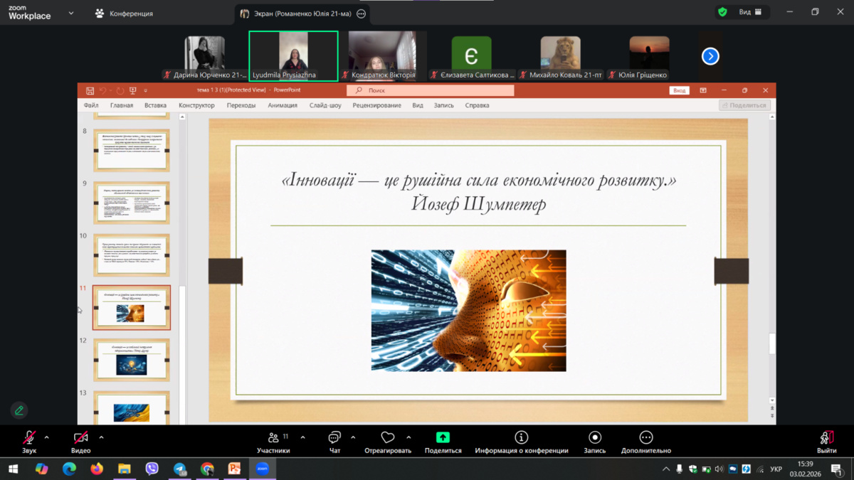Click the React heart icon
The height and width of the screenshot is (480, 854).
(387, 438)
